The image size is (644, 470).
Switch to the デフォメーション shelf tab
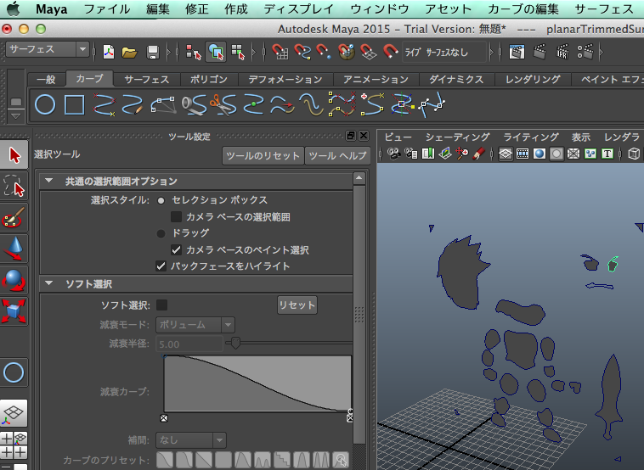click(x=285, y=79)
